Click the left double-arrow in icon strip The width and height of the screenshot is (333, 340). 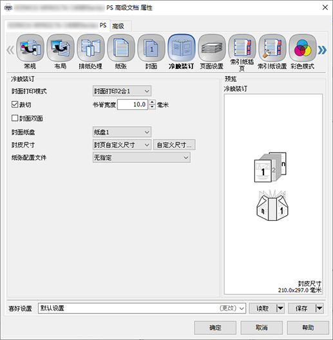10,50
